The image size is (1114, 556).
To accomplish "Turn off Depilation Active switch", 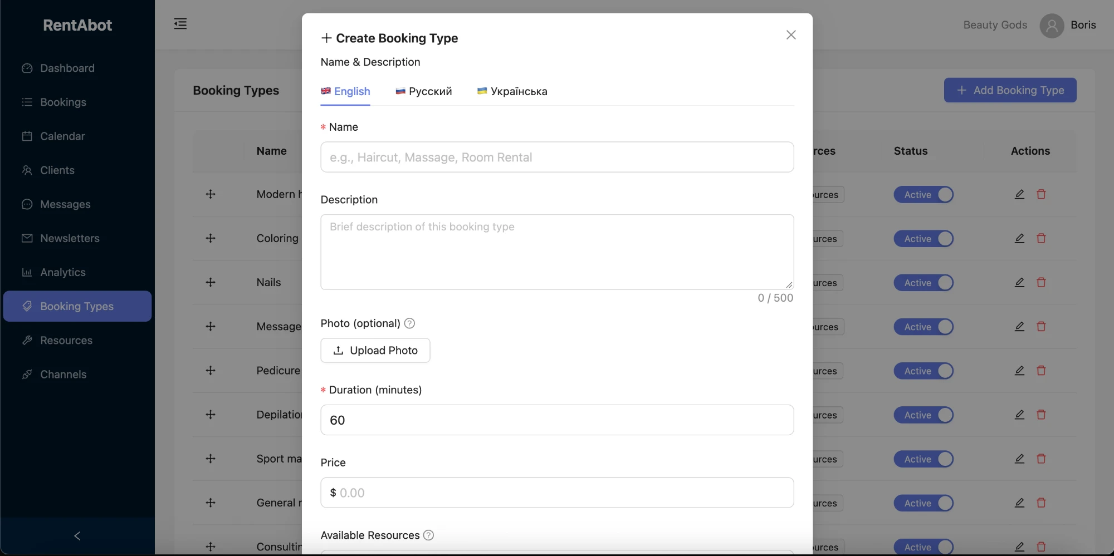I will coord(924,415).
